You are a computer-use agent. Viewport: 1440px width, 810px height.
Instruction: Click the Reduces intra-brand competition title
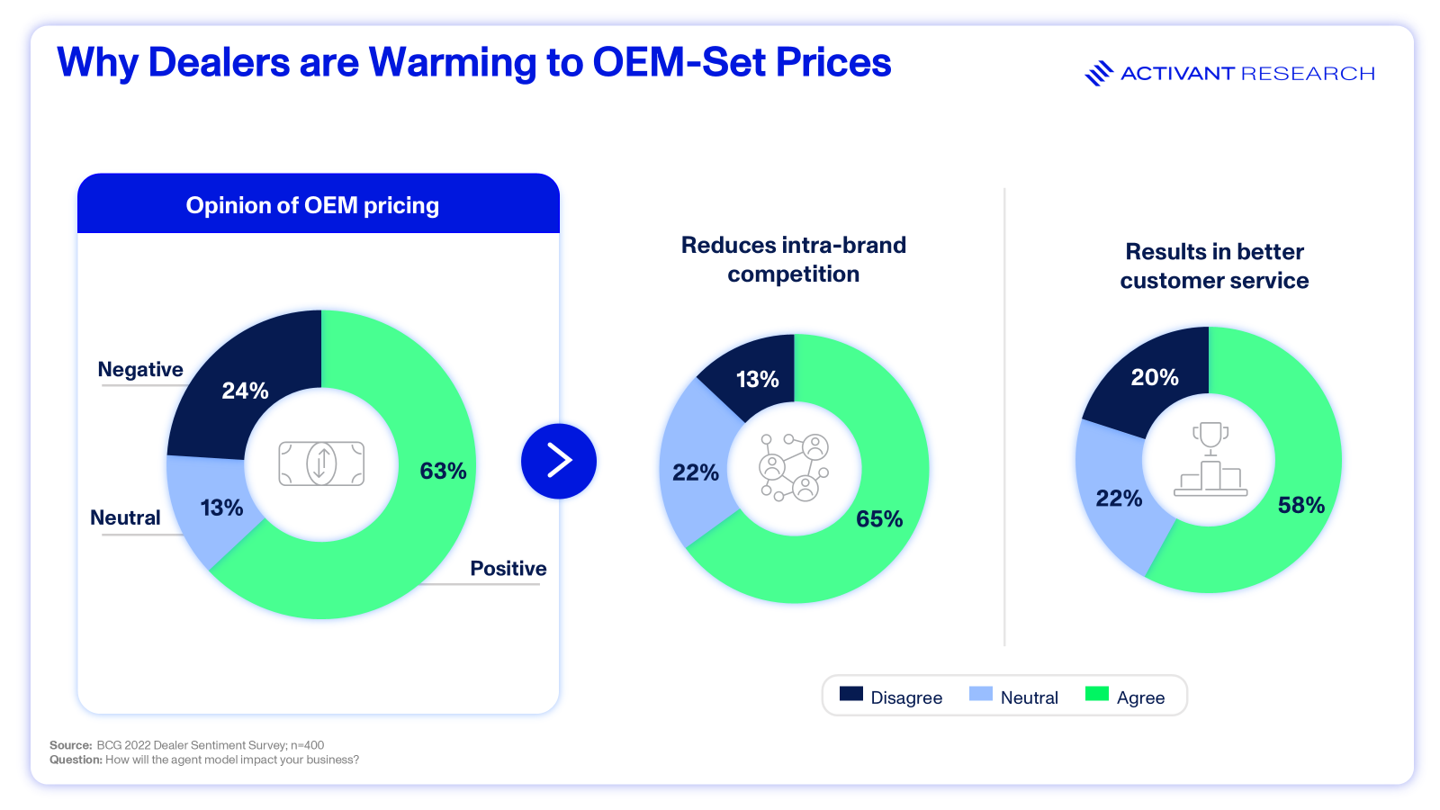pos(794,259)
